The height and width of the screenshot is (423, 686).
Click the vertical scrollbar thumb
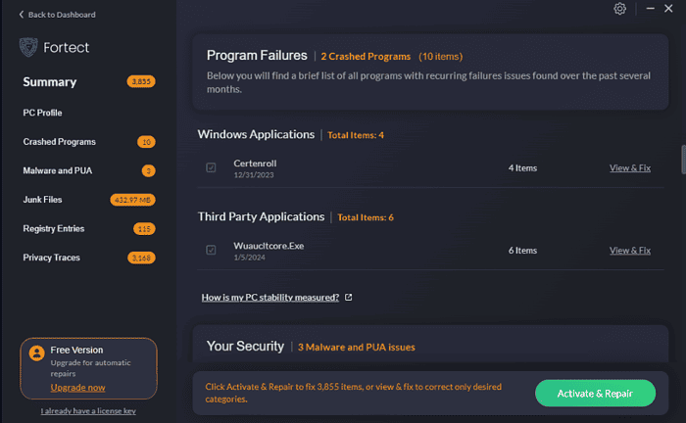tap(683, 160)
